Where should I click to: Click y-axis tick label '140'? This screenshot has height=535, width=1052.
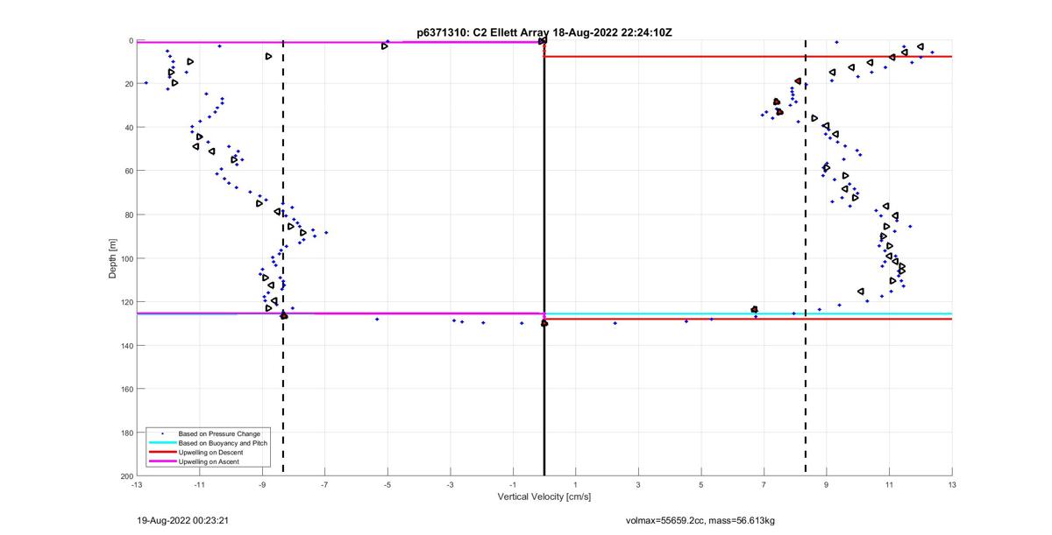(125, 345)
